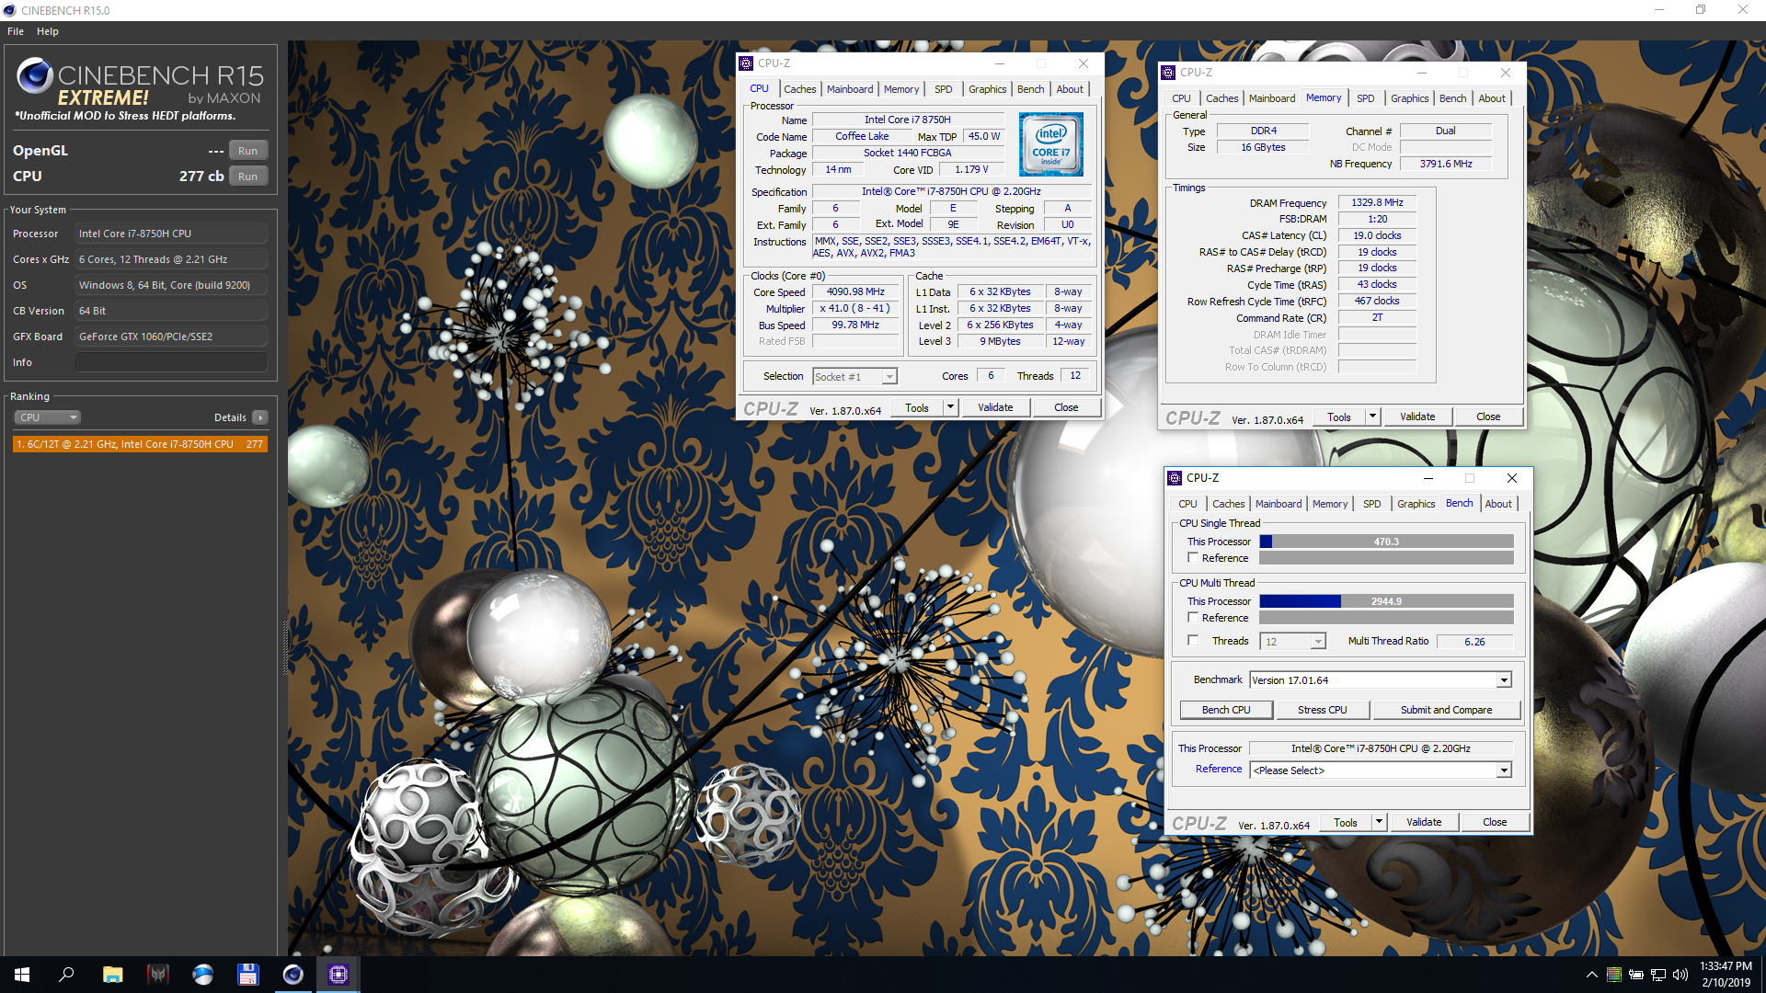Open Windows search from the taskbar
Viewport: 1766px width, 993px height.
66,975
